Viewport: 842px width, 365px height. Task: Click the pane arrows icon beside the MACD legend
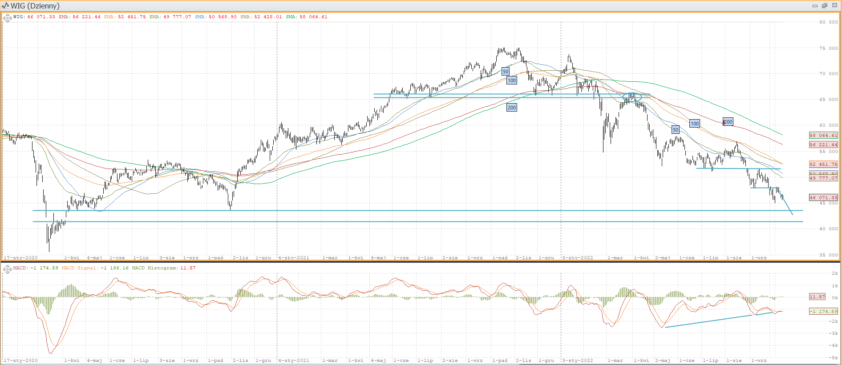tap(7, 269)
